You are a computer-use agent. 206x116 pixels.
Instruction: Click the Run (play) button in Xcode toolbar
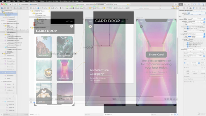pos(10,4)
